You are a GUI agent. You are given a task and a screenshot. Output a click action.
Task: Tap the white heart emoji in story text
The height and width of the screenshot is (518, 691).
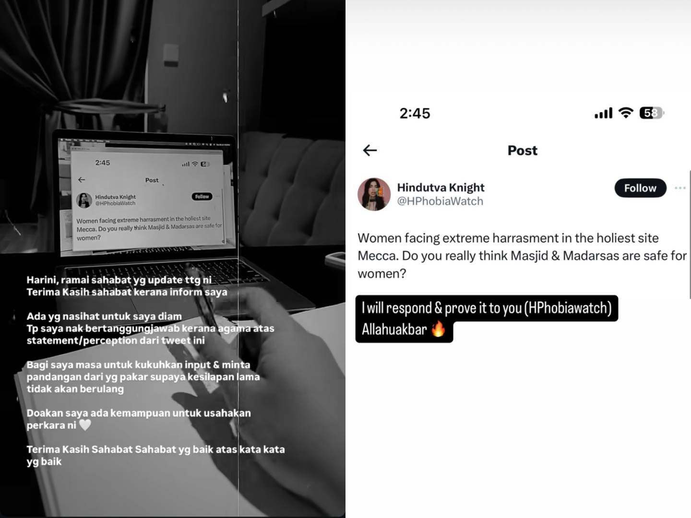point(85,425)
